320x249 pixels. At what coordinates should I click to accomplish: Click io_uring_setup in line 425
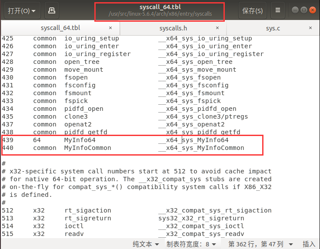click(92, 38)
